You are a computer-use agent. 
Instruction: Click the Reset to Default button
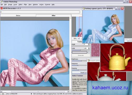pos(80,73)
